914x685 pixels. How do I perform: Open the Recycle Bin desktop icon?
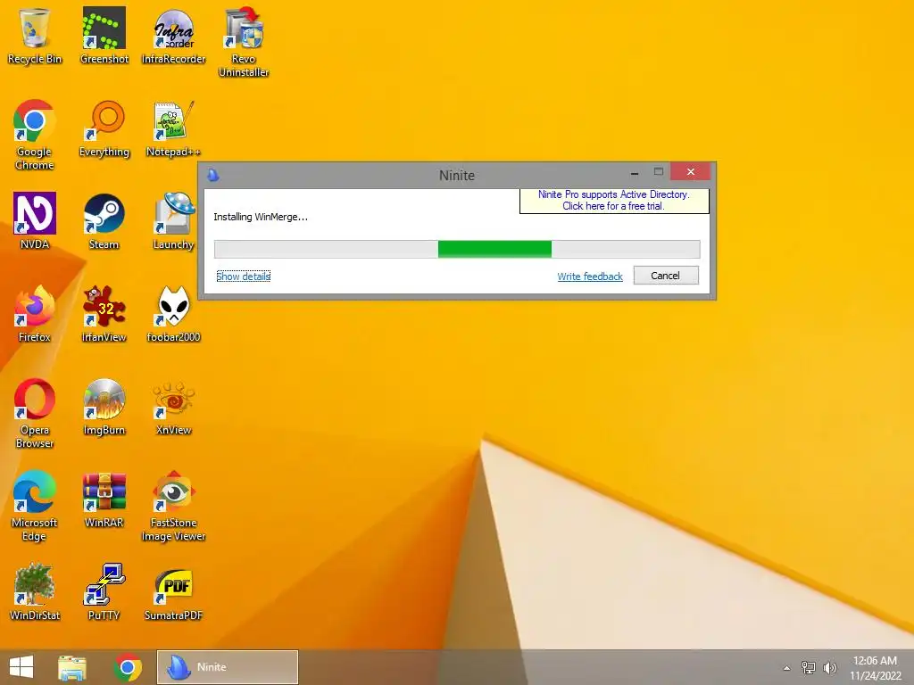coord(35,36)
